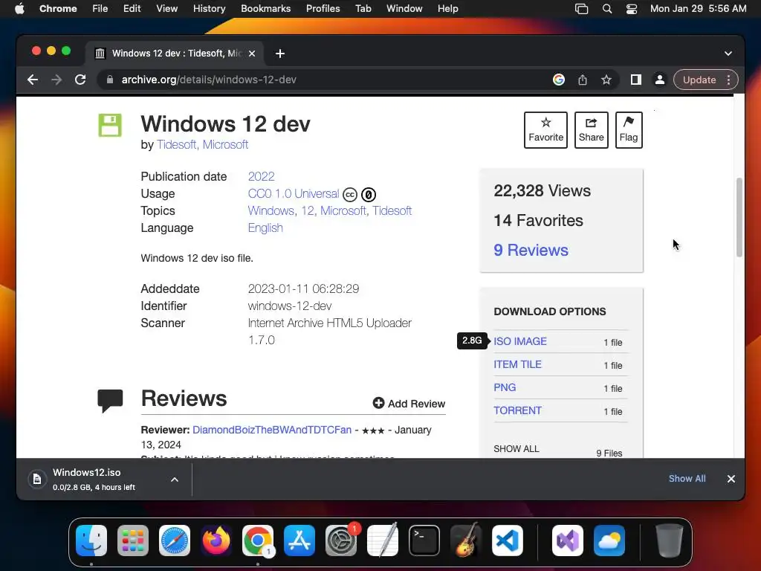Click the Reviews speech bubble icon
The height and width of the screenshot is (571, 761).
(x=110, y=401)
